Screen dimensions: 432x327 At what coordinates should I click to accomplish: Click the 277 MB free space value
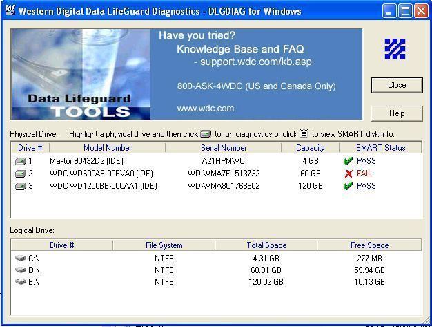point(369,259)
